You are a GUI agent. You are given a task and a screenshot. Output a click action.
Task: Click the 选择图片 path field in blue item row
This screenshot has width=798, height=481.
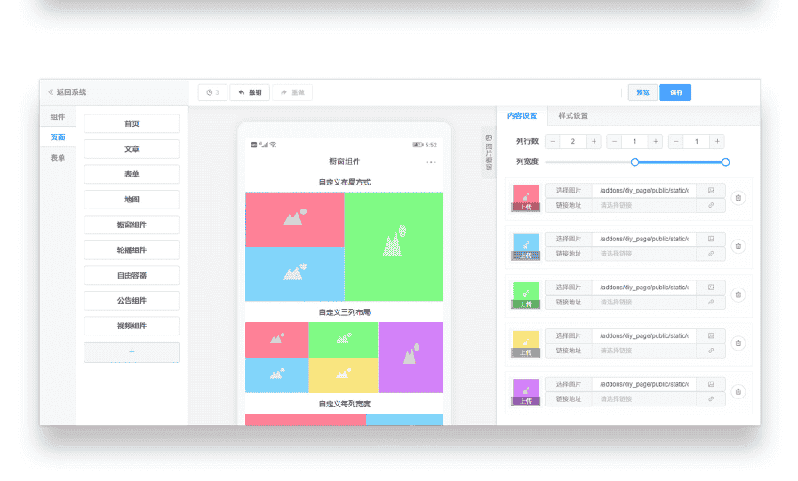click(645, 239)
